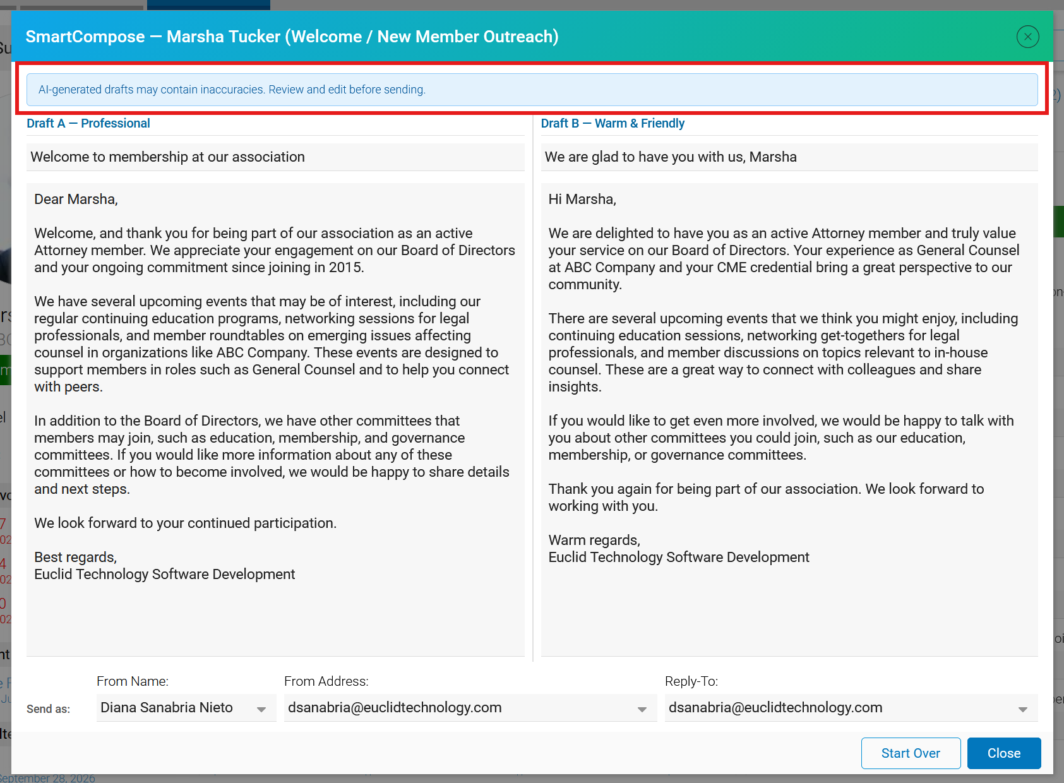Open the Reply-To dropdown
This screenshot has height=783, width=1064.
[851, 708]
